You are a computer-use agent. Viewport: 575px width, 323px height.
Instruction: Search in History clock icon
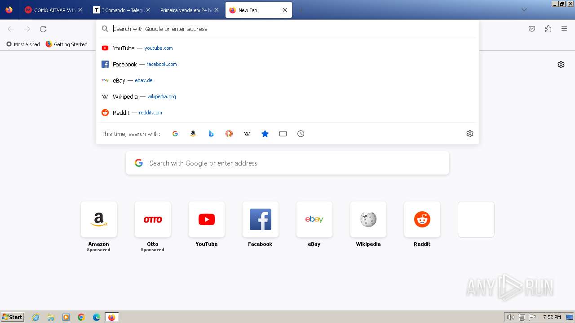click(x=301, y=134)
